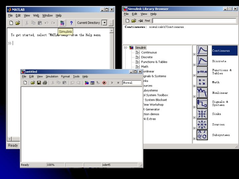Select Discrete in Simulink tree
Screen dimensions: 239x179
pos(147,57)
